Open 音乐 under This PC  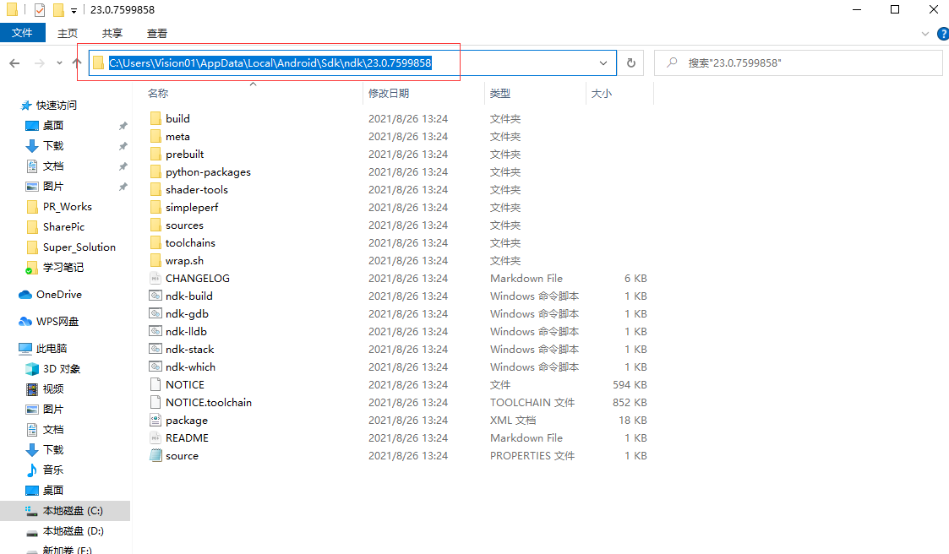click(x=52, y=470)
